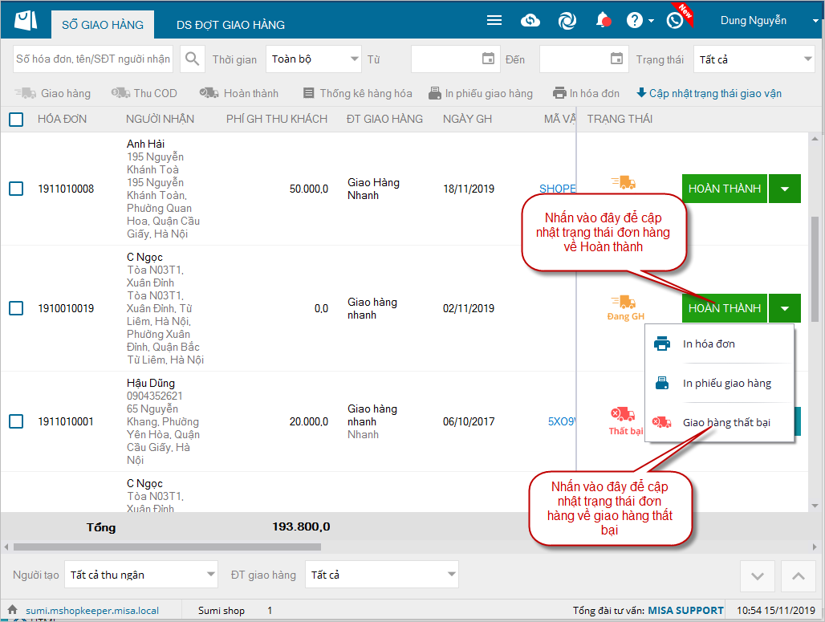The width and height of the screenshot is (825, 622).
Task: Click the search magnifier icon
Action: 192,59
